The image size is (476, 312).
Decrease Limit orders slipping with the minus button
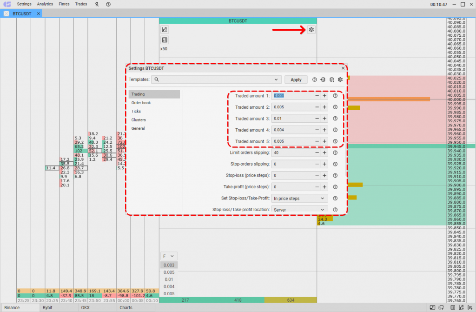pyautogui.click(x=317, y=153)
